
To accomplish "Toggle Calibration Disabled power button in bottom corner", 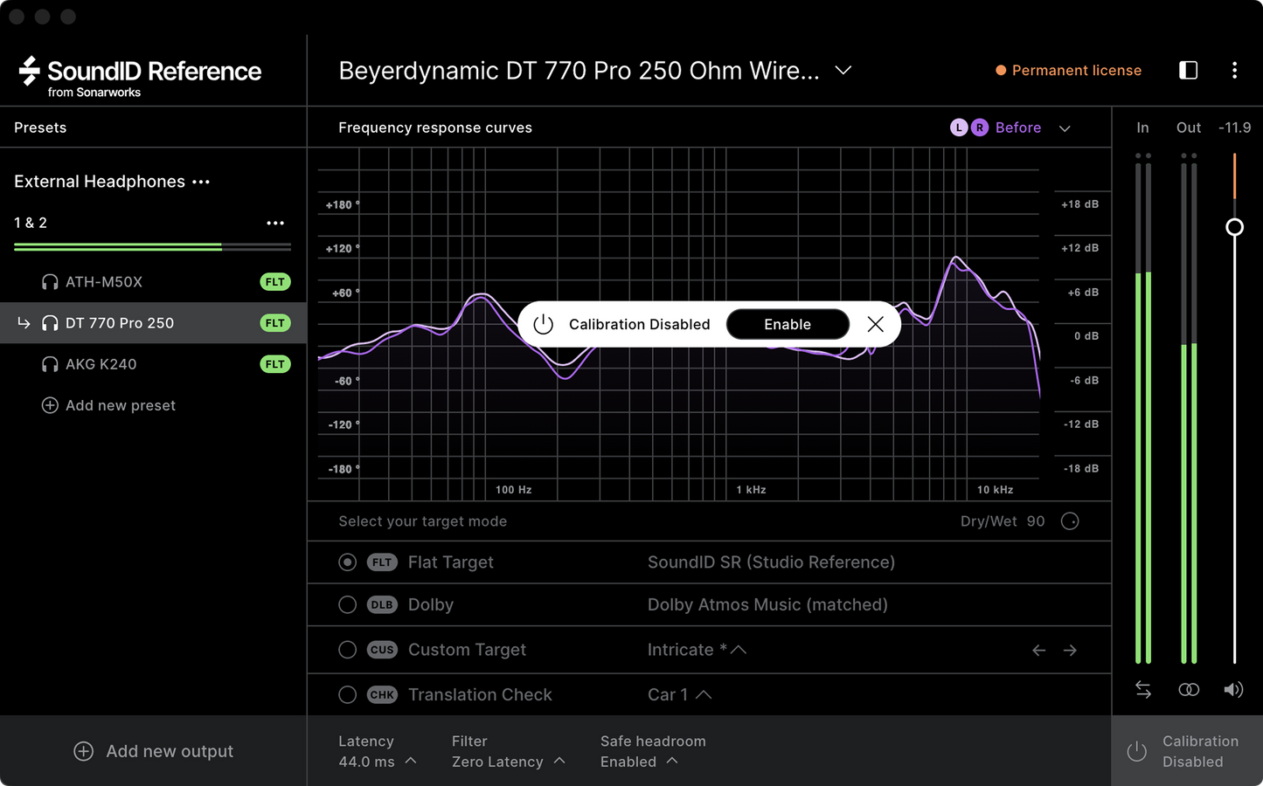I will point(1136,751).
